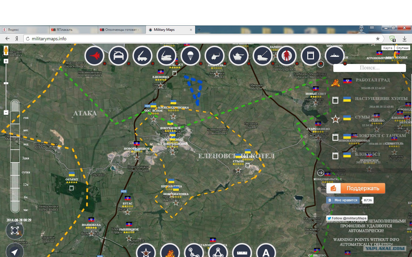Click the map zoom in plus button

click(x=6, y=61)
